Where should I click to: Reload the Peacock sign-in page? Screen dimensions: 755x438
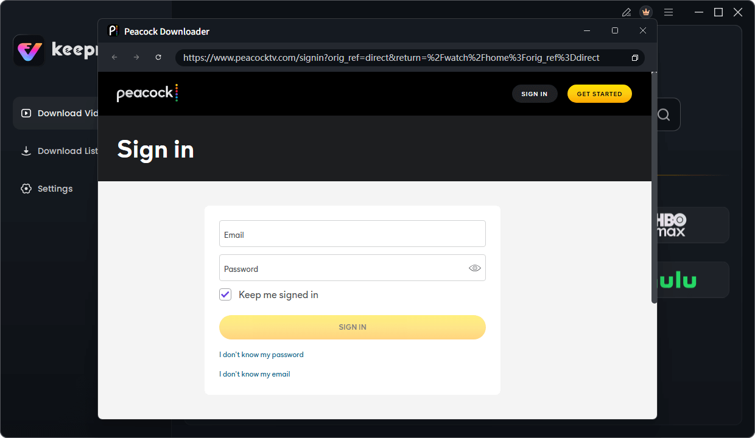158,57
